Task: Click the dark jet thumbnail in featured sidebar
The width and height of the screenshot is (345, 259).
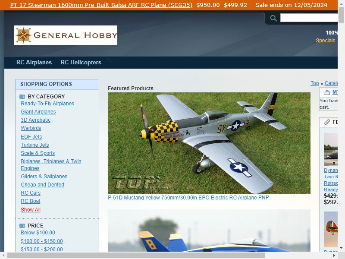Action: (x=331, y=149)
